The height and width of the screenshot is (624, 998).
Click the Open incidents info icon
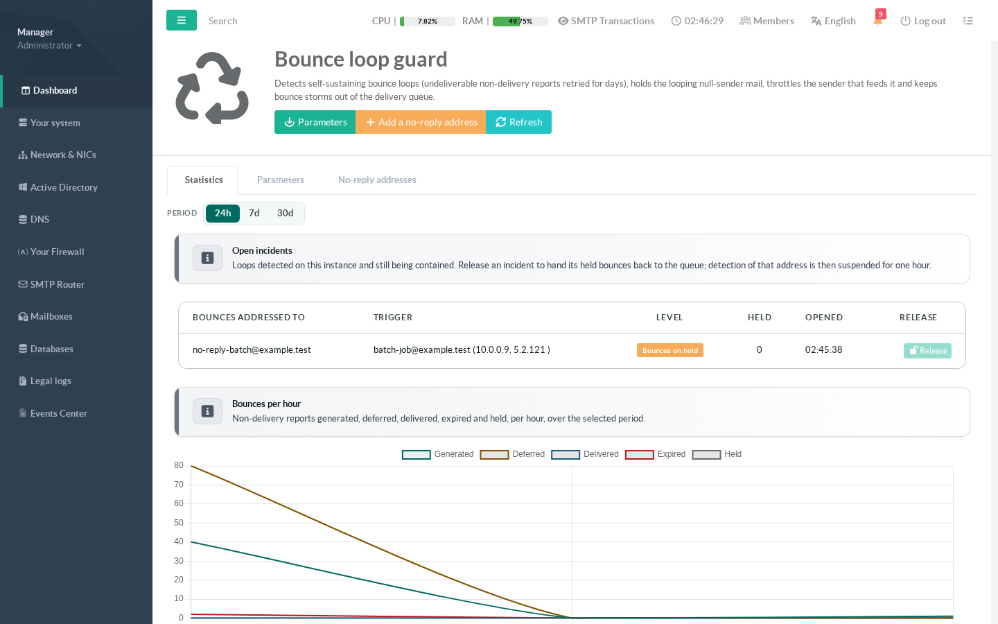pos(207,258)
